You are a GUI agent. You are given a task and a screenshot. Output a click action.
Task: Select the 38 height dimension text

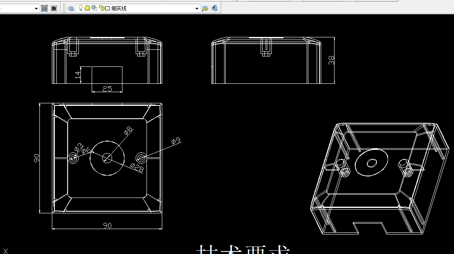pyautogui.click(x=331, y=60)
